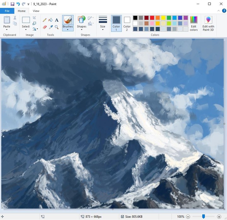Click Edit with Paint 3D
This screenshot has height=220, width=227.
(x=208, y=24)
